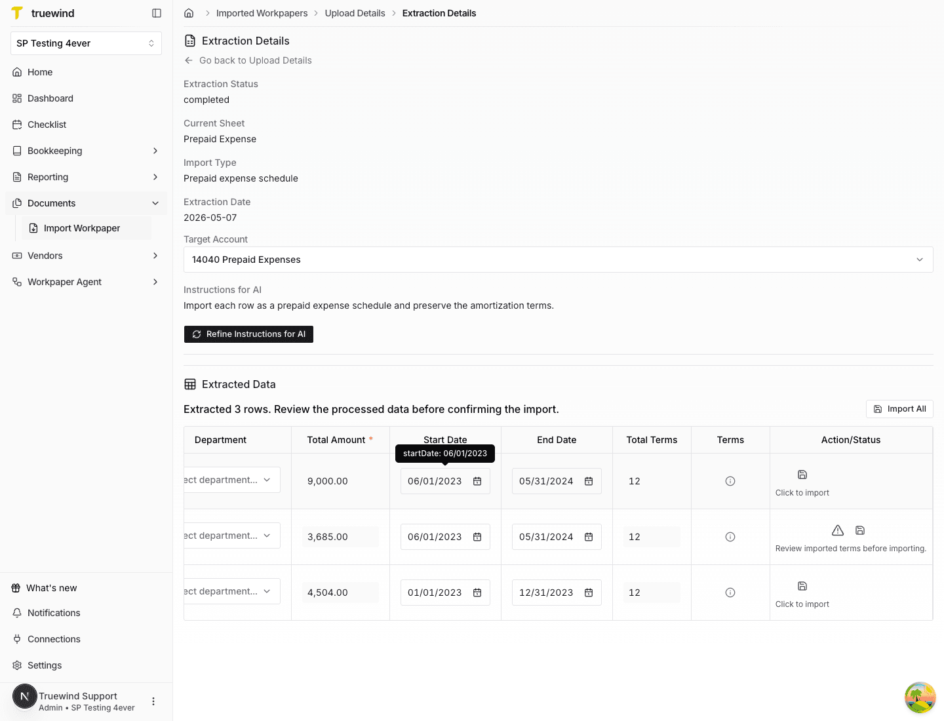
Task: Click the Import All button
Action: [x=899, y=409]
